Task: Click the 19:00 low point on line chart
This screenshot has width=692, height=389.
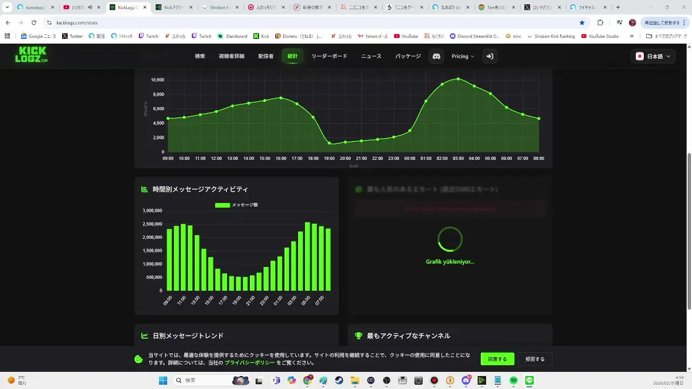Action: coord(329,143)
